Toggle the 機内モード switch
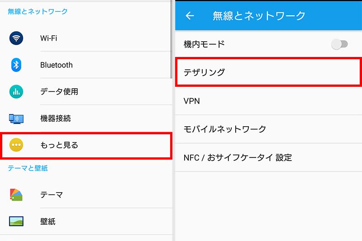Image resolution: width=362 pixels, height=241 pixels. point(339,44)
